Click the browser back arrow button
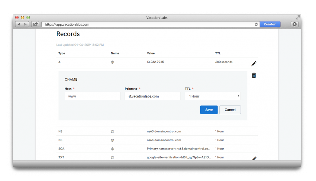Viewport: 316px width, 181px height. click(19, 24)
